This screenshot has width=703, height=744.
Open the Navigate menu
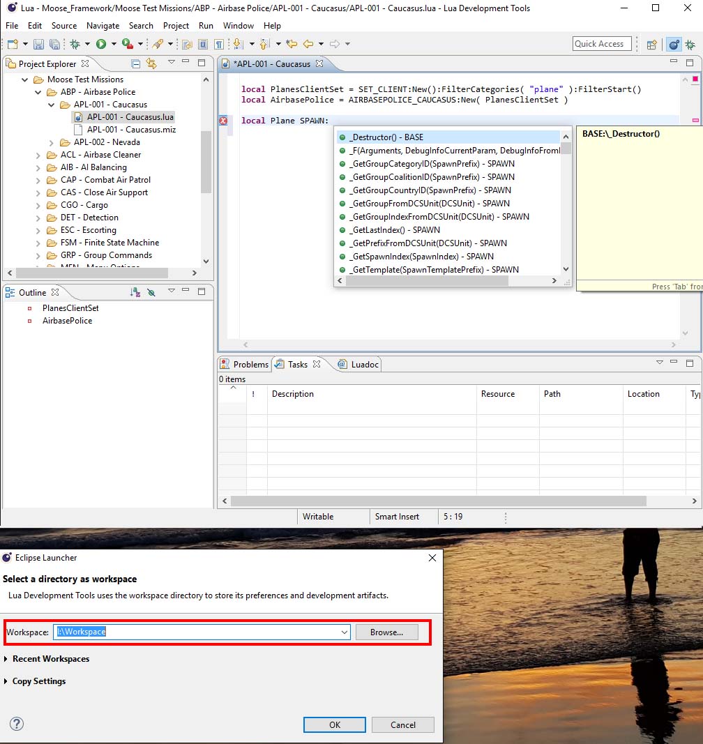click(103, 26)
